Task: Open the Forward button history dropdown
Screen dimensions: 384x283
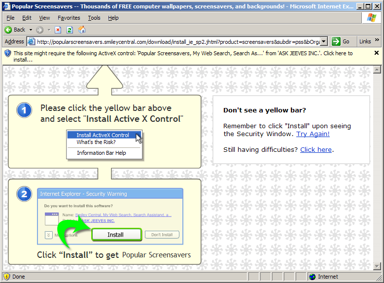Action: click(49, 30)
